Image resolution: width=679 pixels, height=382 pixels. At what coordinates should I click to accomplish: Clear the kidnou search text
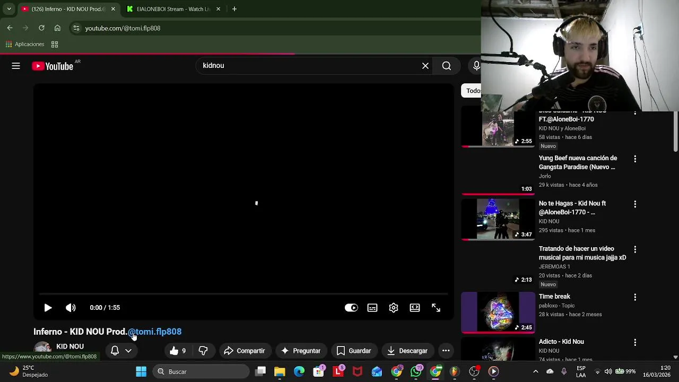425,66
